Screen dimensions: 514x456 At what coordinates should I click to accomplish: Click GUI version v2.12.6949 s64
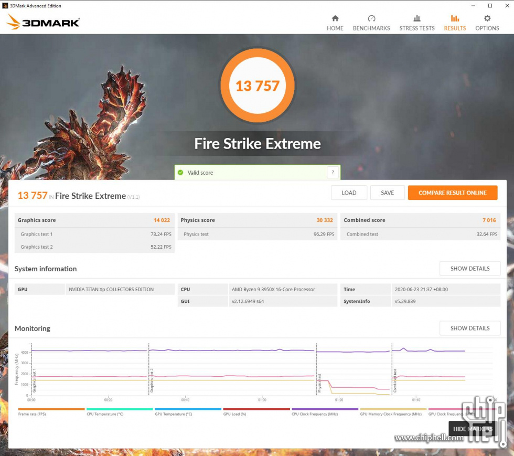[x=248, y=301]
